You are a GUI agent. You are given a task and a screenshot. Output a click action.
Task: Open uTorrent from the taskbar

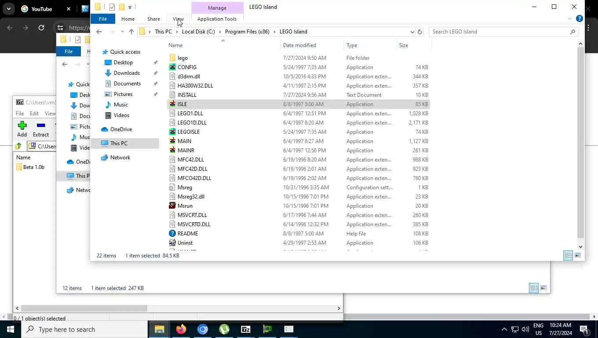tap(224, 329)
